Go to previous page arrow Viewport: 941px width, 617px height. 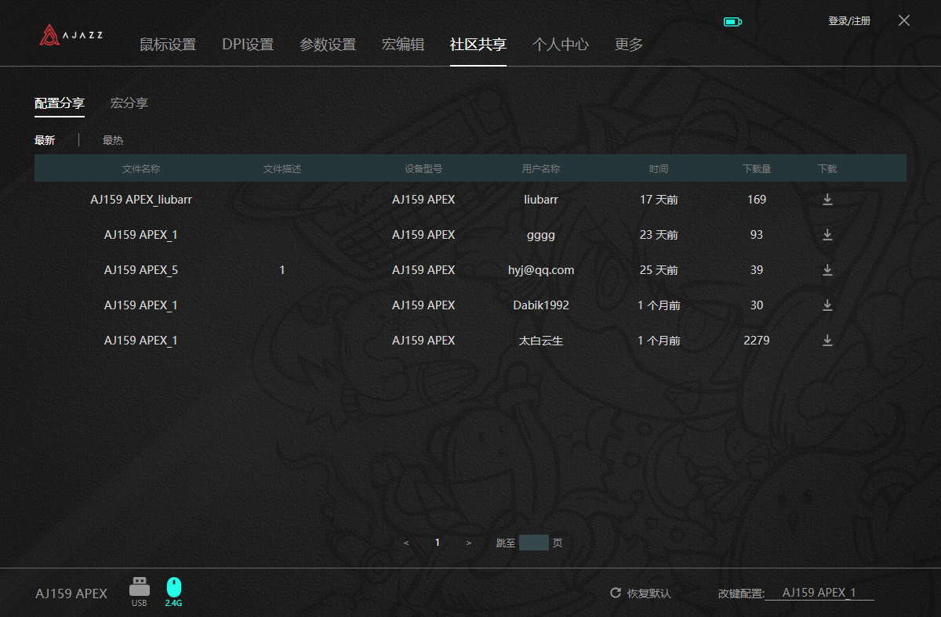pyautogui.click(x=406, y=543)
